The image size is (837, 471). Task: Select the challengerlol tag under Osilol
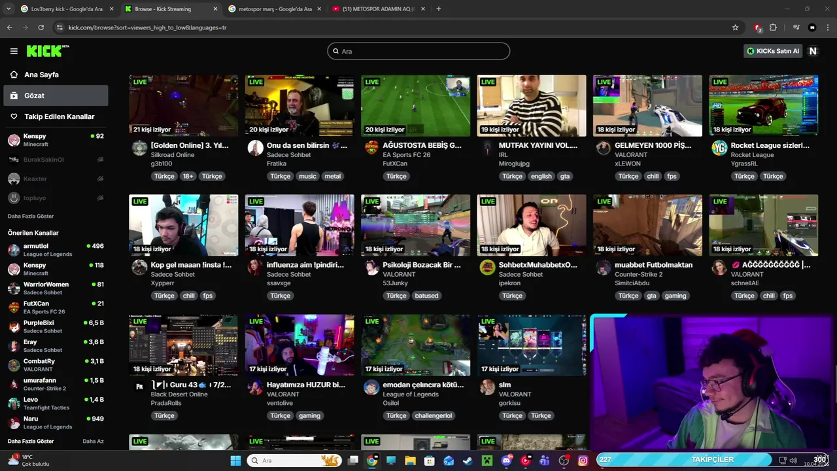(433, 415)
